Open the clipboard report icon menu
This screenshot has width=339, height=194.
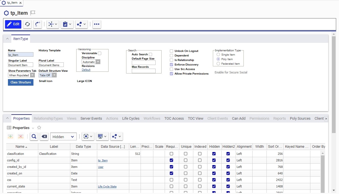tap(67, 24)
